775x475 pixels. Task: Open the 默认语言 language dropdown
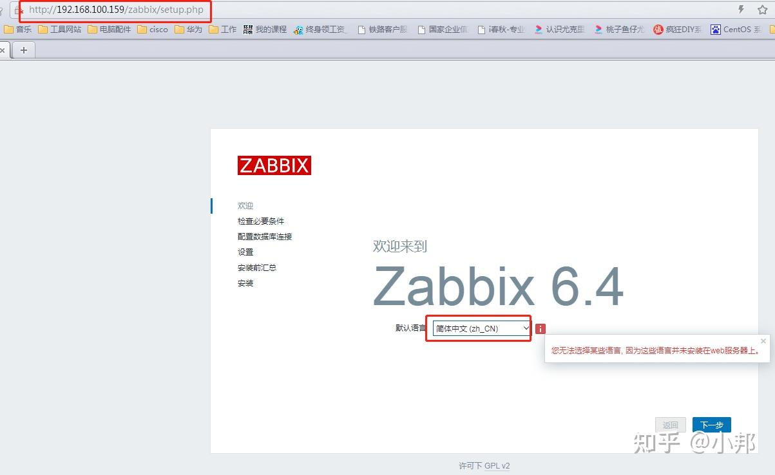point(481,328)
